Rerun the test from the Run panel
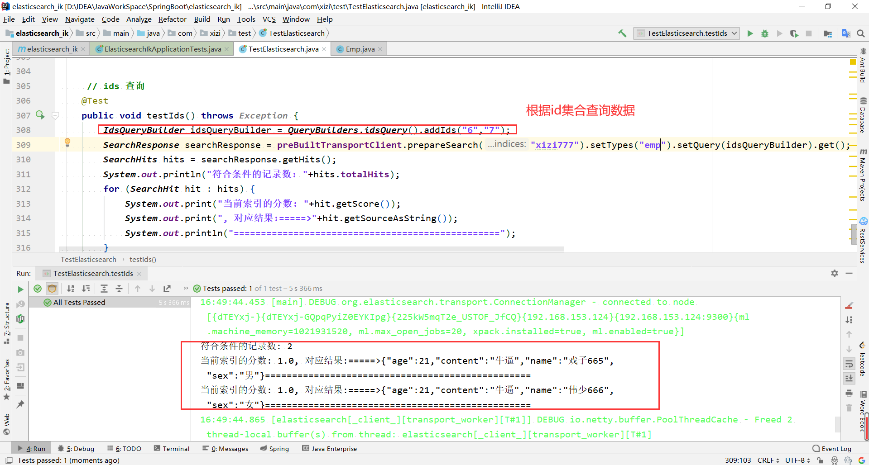Viewport: 869px width, 465px height. (x=20, y=289)
